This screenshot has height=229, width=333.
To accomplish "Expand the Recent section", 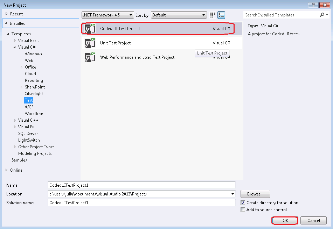I will 6,14.
